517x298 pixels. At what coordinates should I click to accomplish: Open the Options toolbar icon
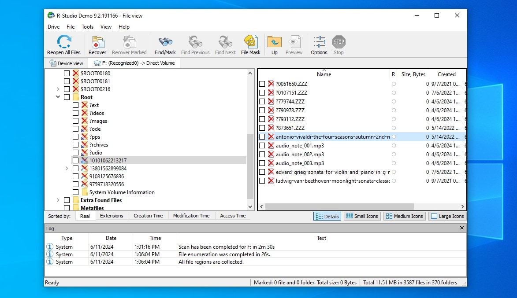pyautogui.click(x=319, y=42)
